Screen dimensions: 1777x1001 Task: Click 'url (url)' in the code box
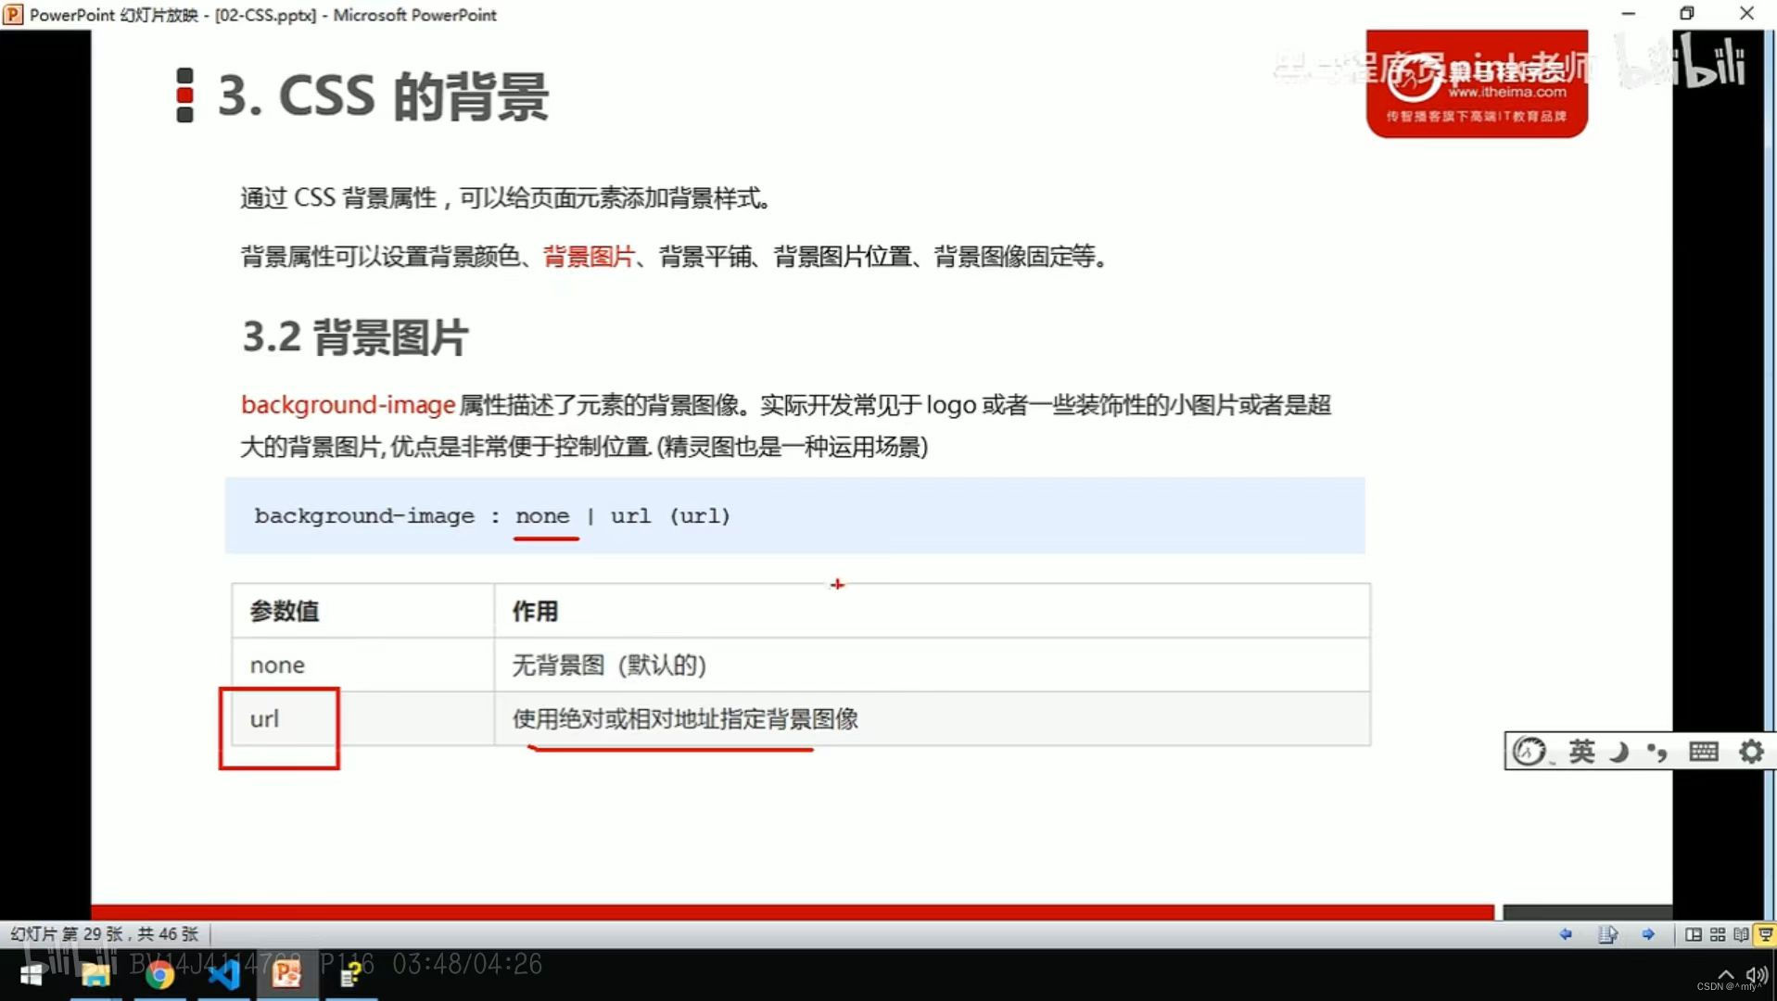pyautogui.click(x=670, y=516)
